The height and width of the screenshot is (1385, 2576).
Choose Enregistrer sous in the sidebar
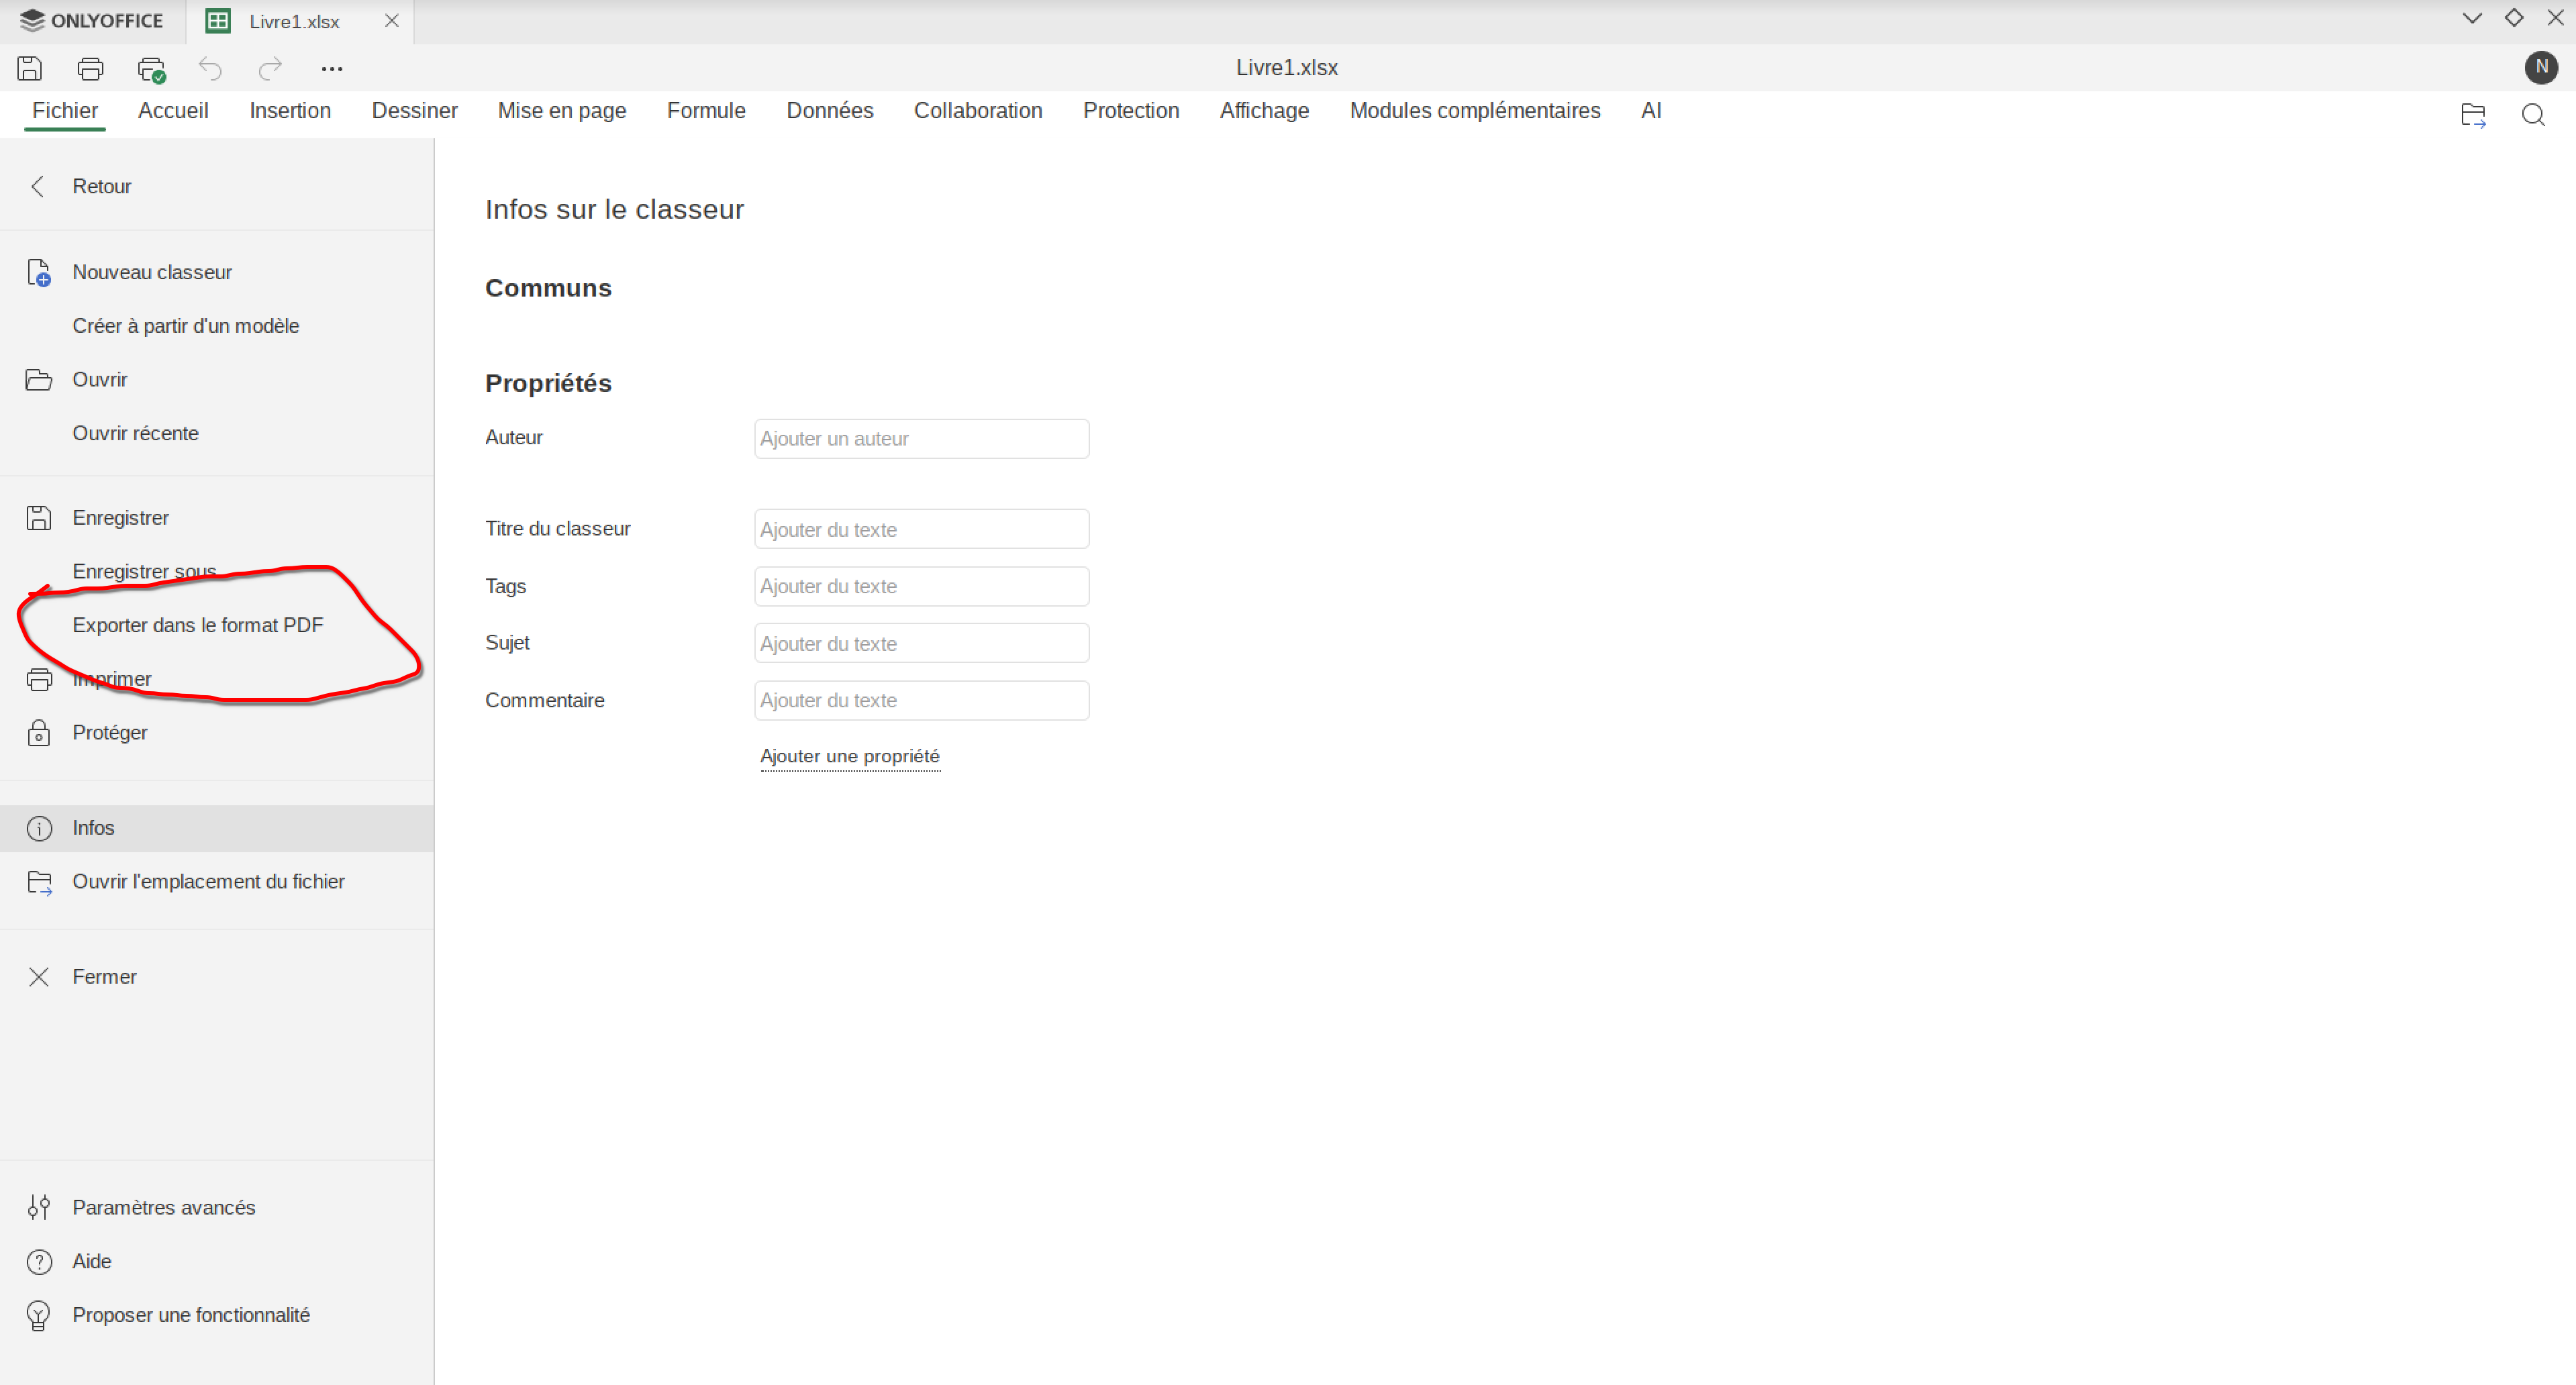144,571
